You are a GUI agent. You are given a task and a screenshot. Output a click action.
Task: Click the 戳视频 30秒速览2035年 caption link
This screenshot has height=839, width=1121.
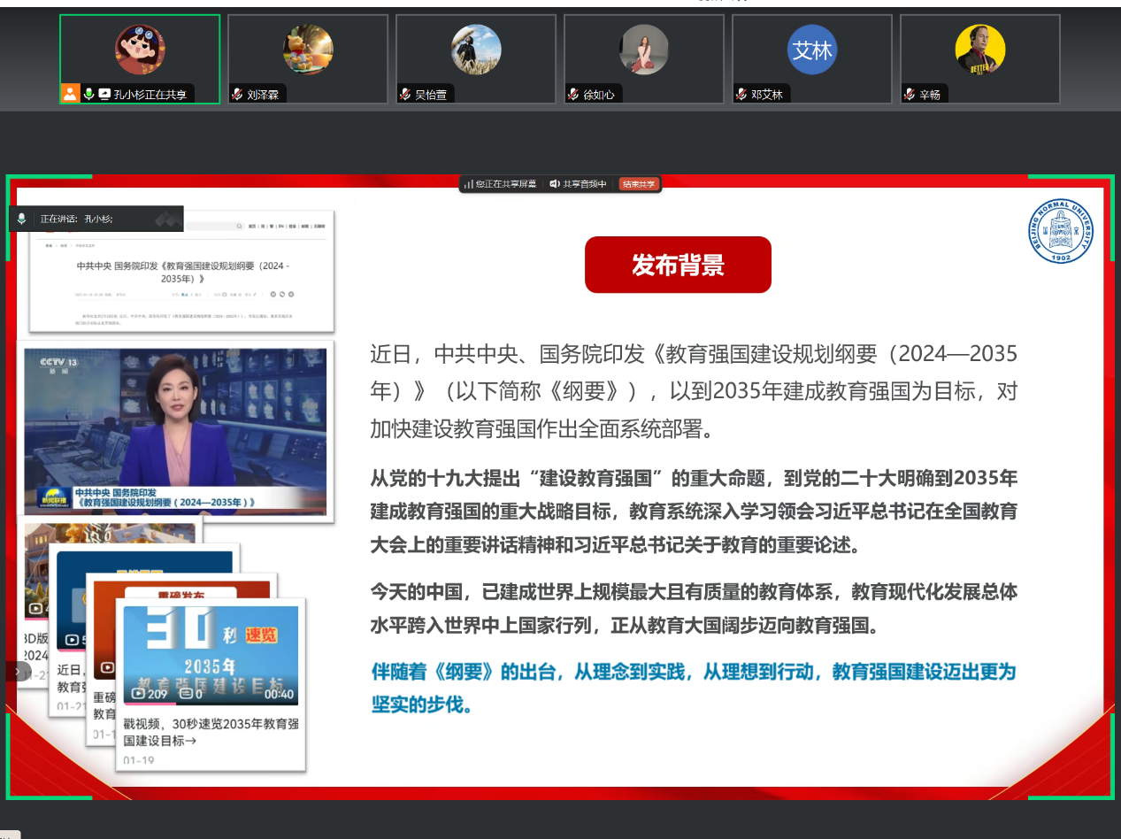click(210, 731)
